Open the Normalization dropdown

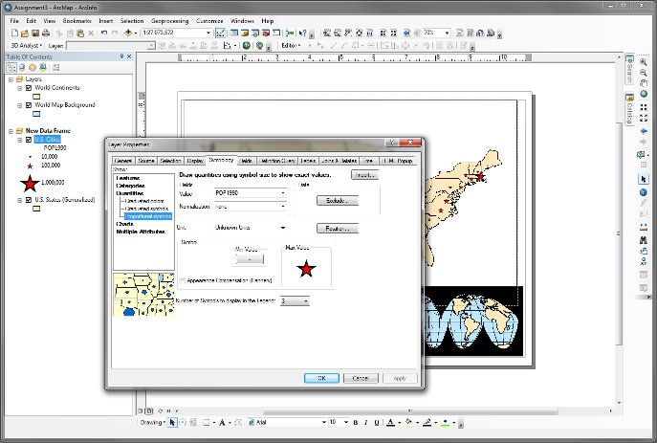point(283,207)
